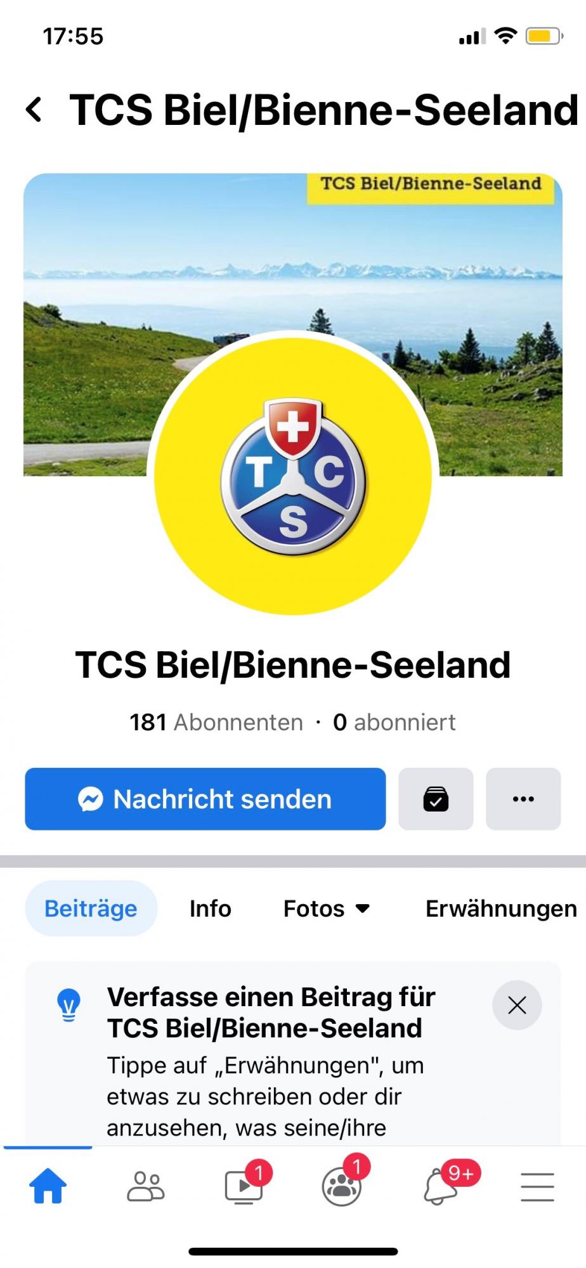Select the Beiträge tab
The image size is (586, 1268).
click(91, 909)
